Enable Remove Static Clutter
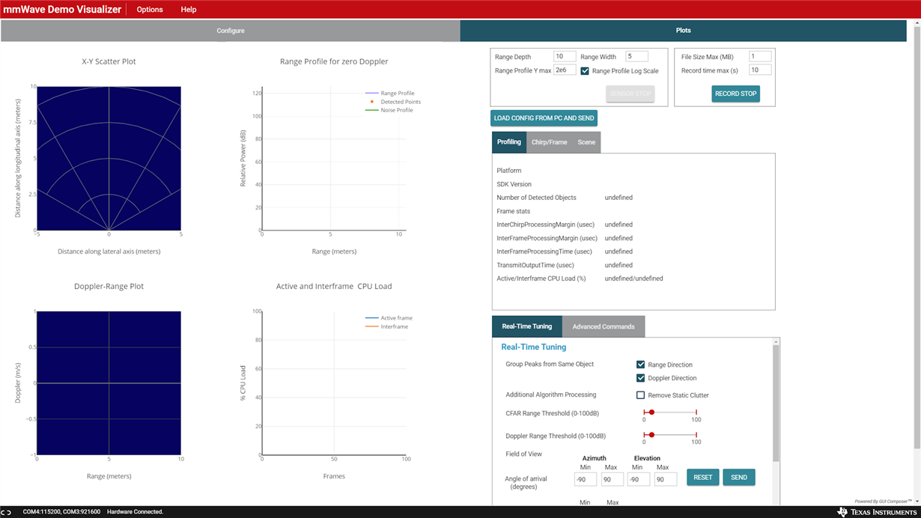 click(x=640, y=395)
